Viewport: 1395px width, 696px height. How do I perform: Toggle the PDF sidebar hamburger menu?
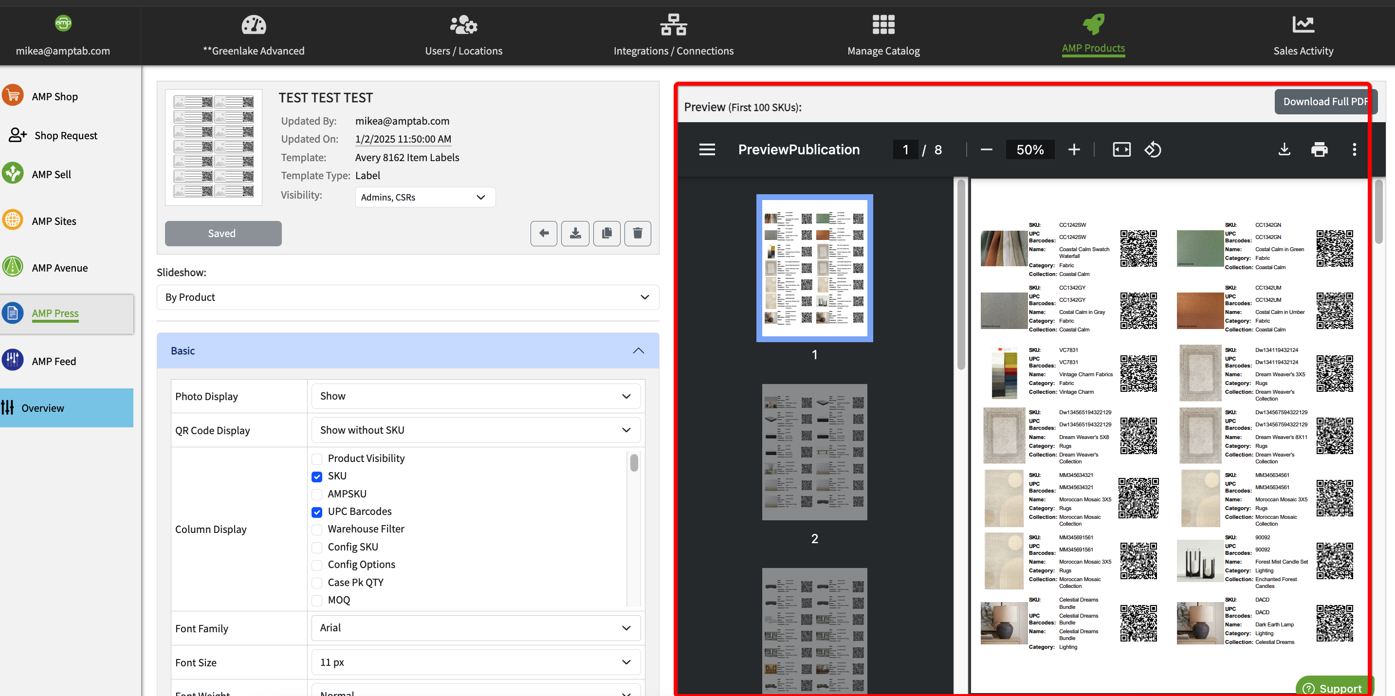(x=707, y=149)
